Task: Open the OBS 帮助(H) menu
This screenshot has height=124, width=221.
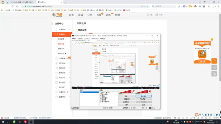Action: click(x=102, y=39)
